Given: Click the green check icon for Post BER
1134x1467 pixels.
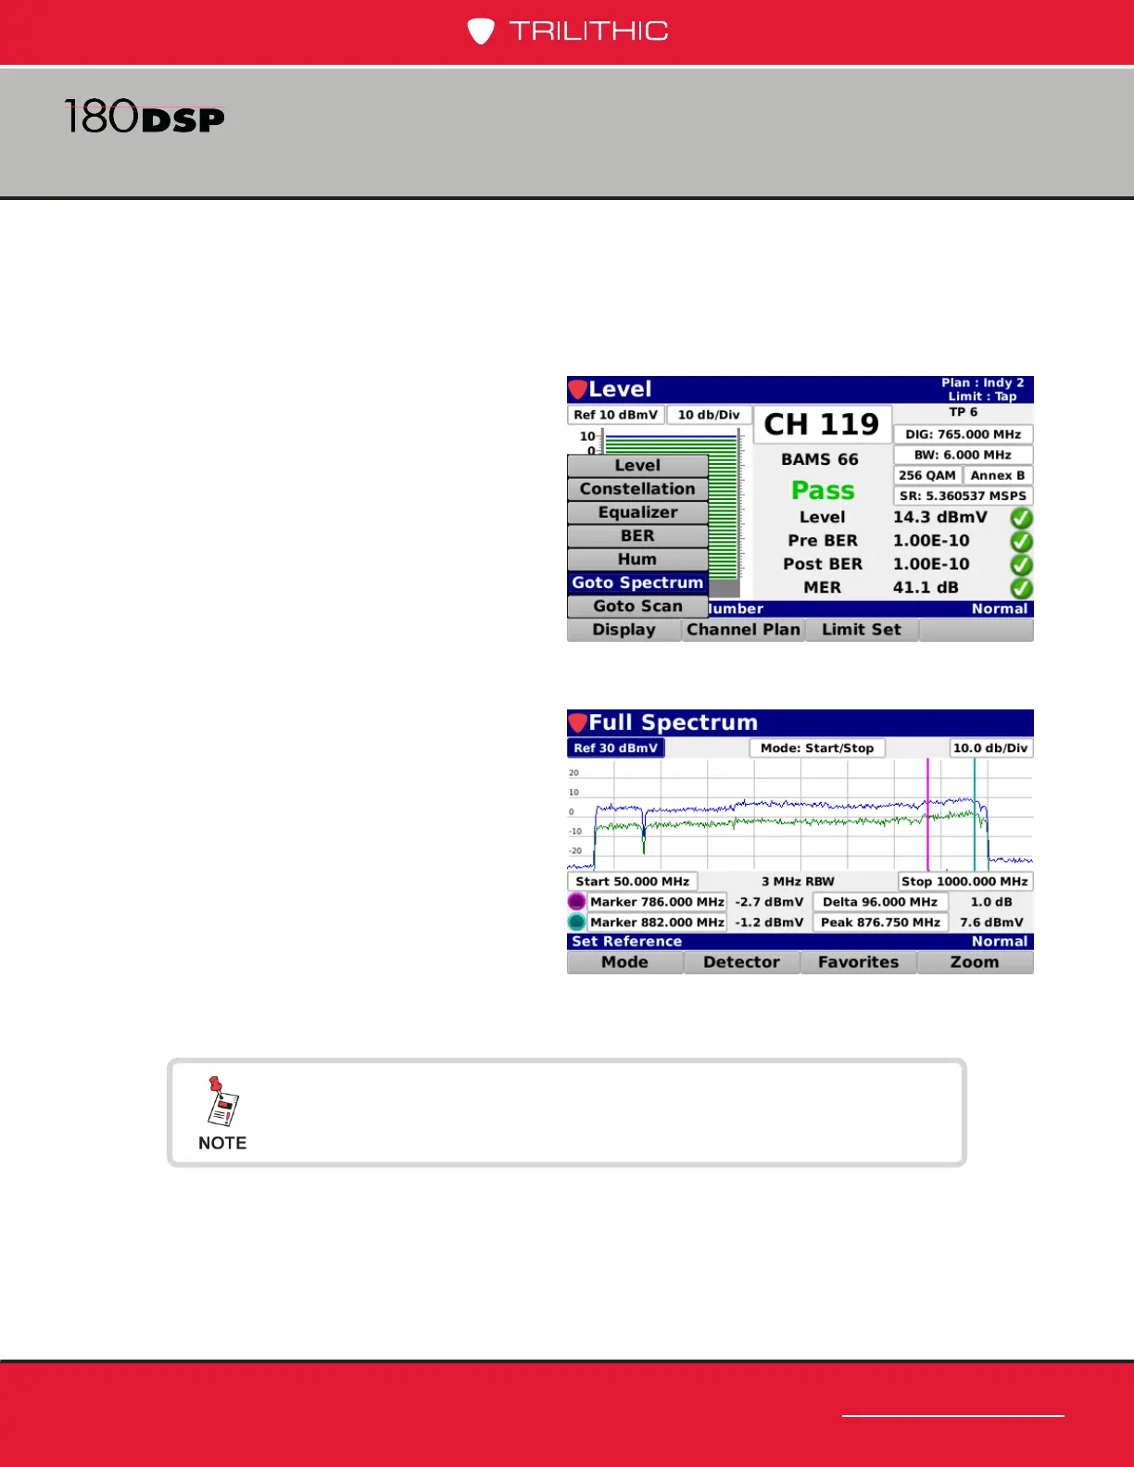Looking at the screenshot, I should (x=1021, y=564).
